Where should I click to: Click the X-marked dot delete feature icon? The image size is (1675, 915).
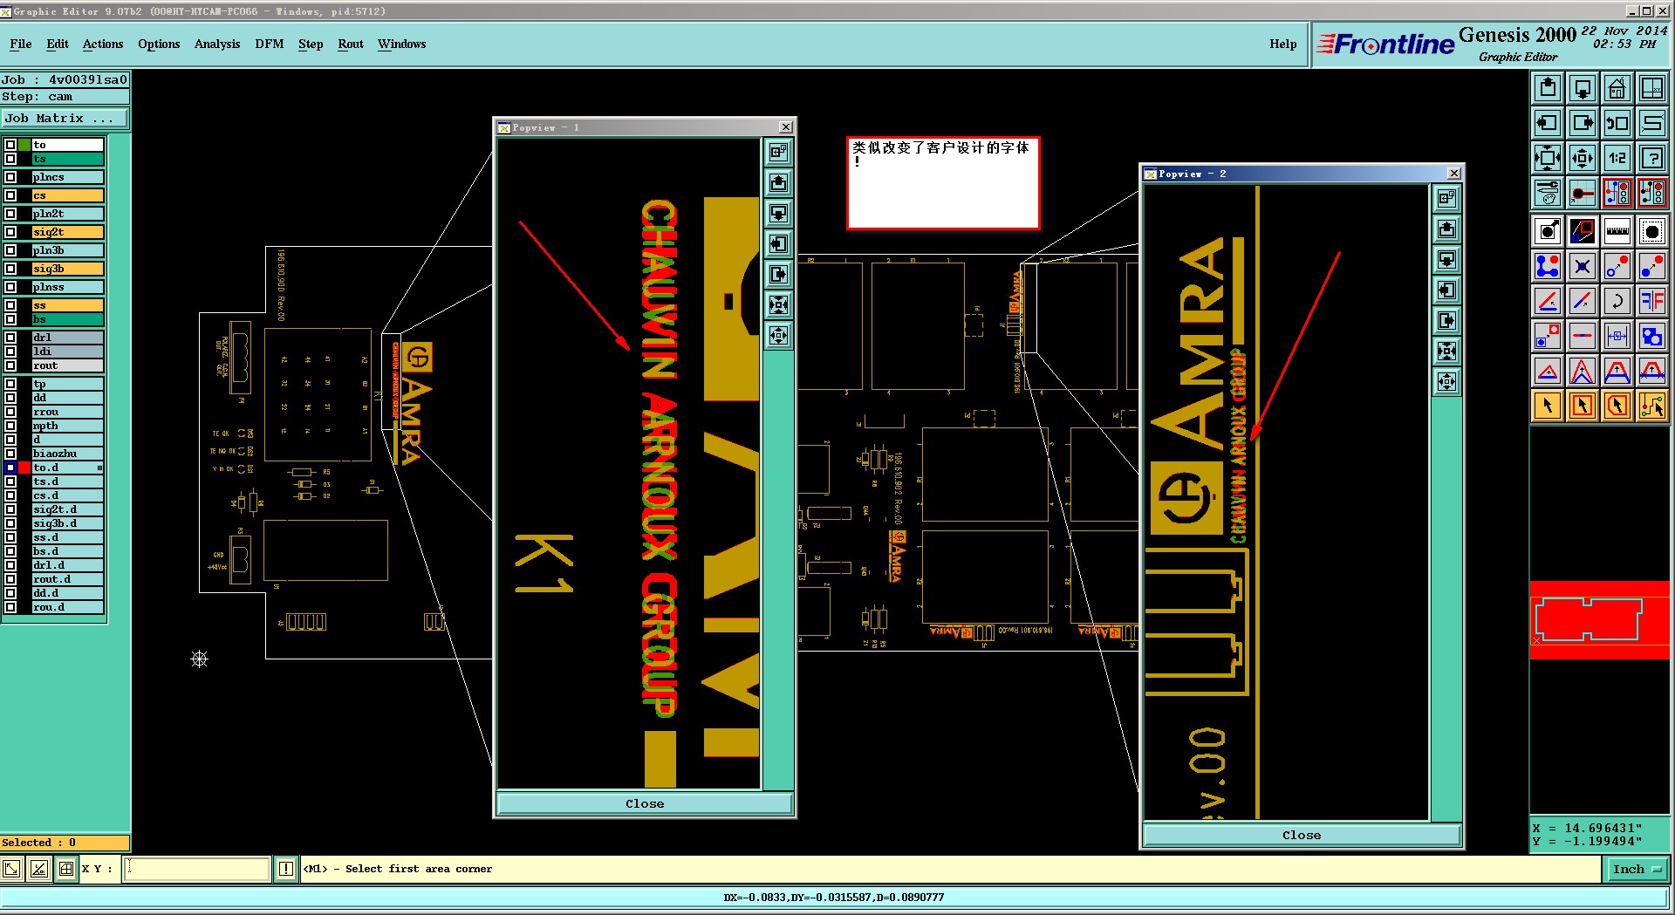[1583, 266]
